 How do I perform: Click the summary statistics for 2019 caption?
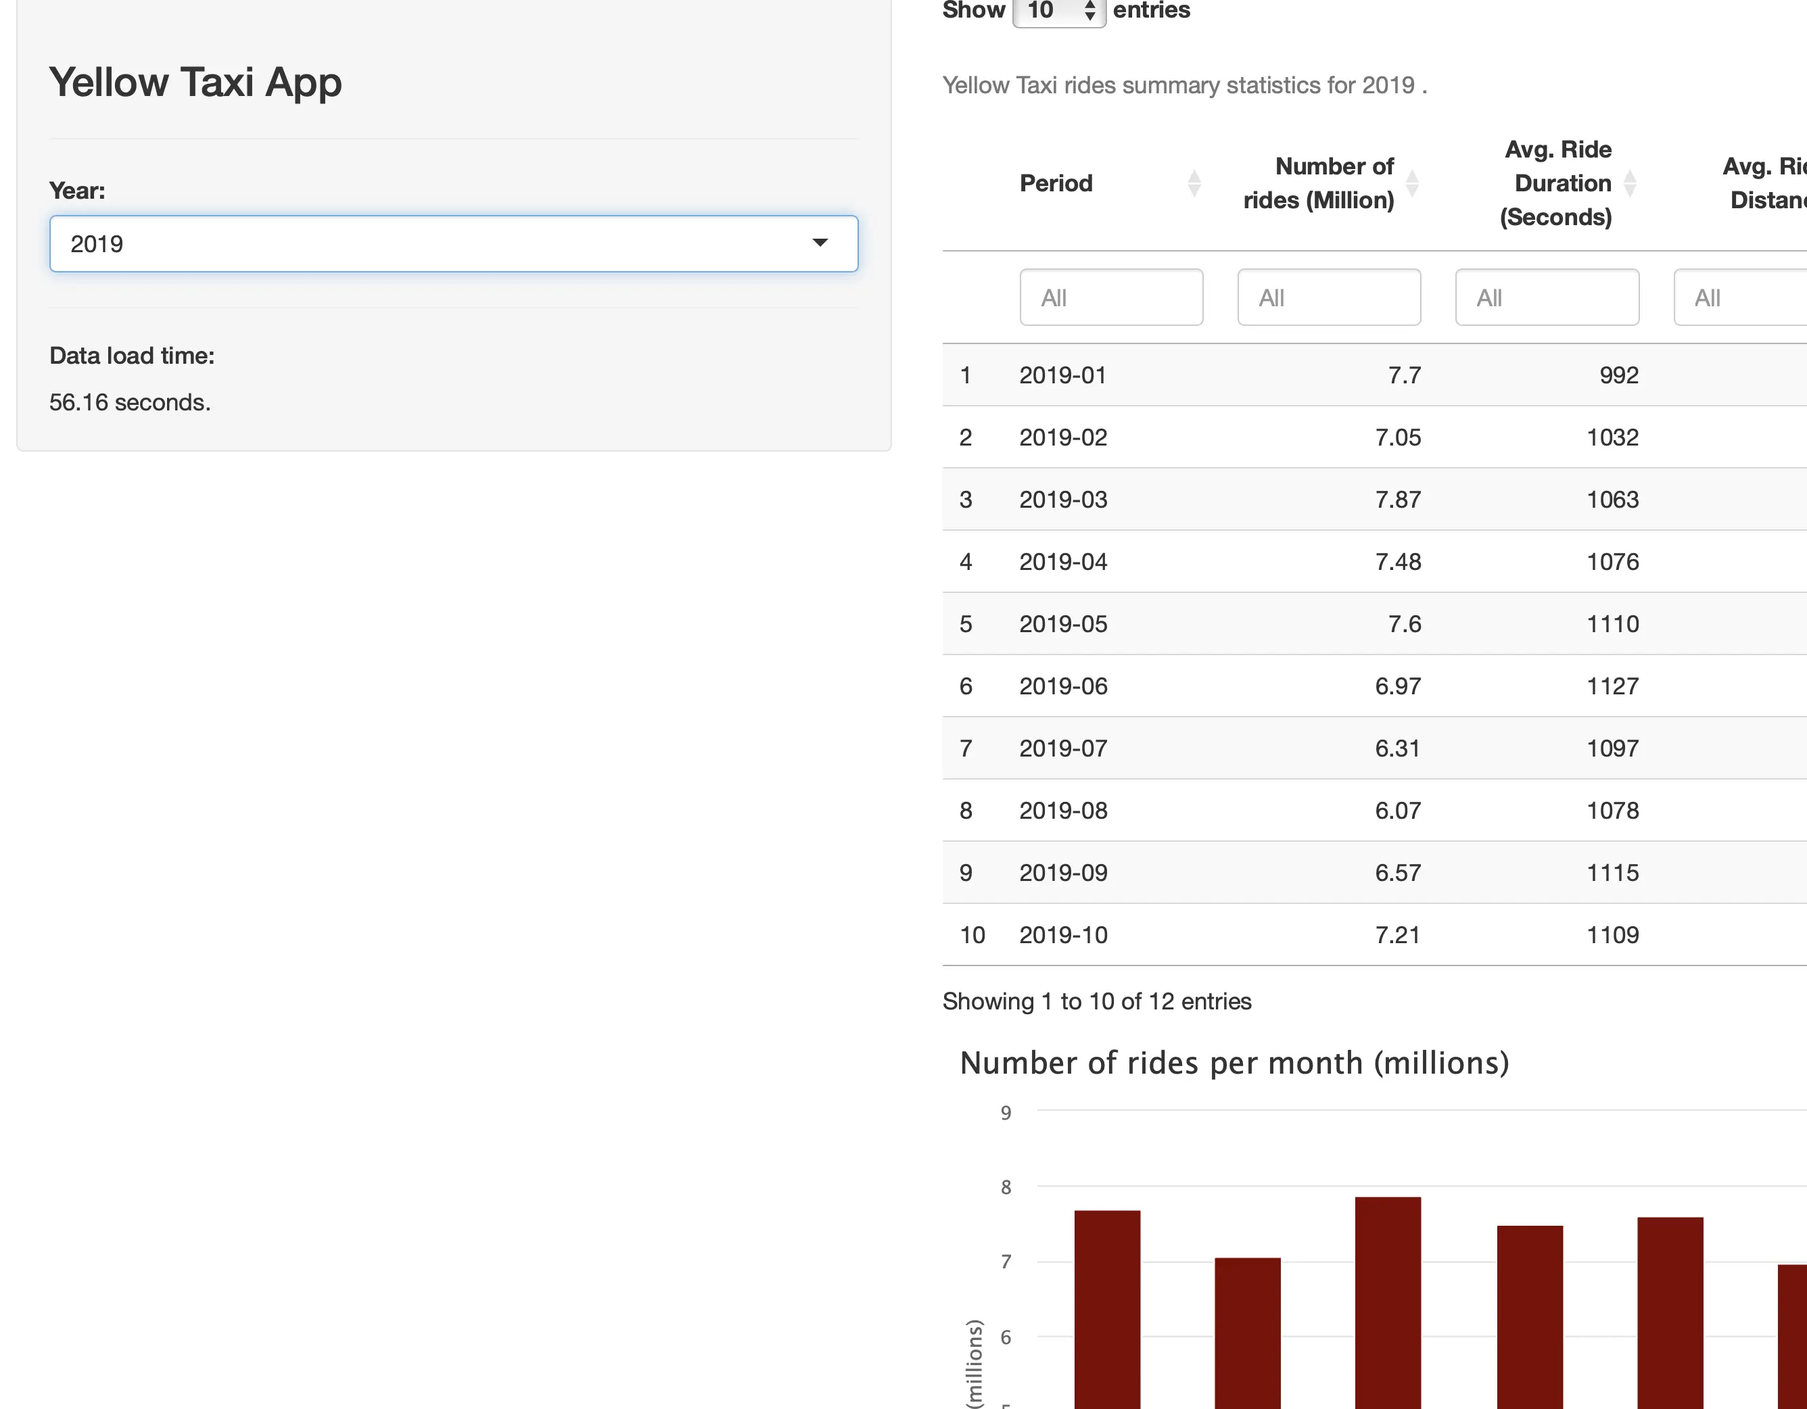pyautogui.click(x=1185, y=85)
